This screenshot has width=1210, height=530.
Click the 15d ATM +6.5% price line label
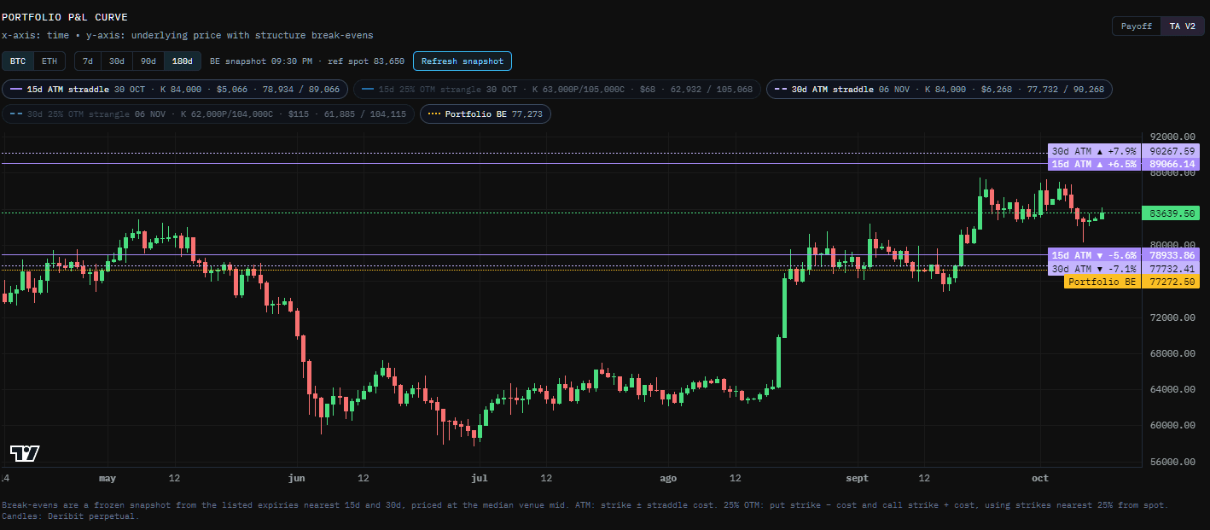click(1094, 164)
